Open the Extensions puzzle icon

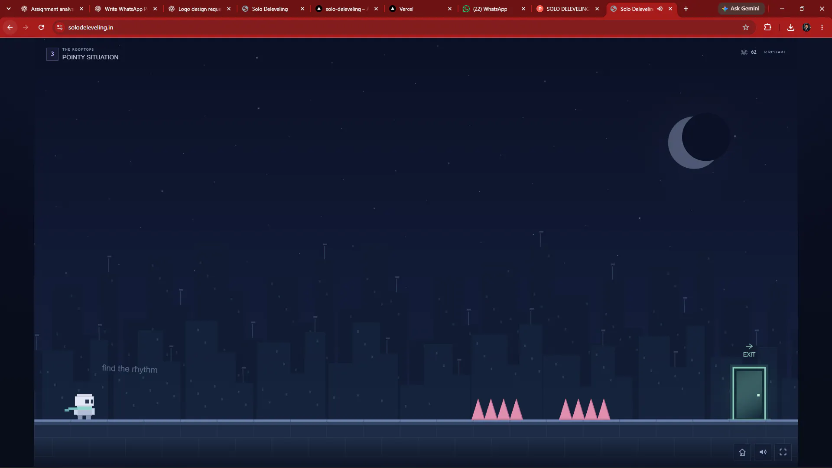click(767, 27)
